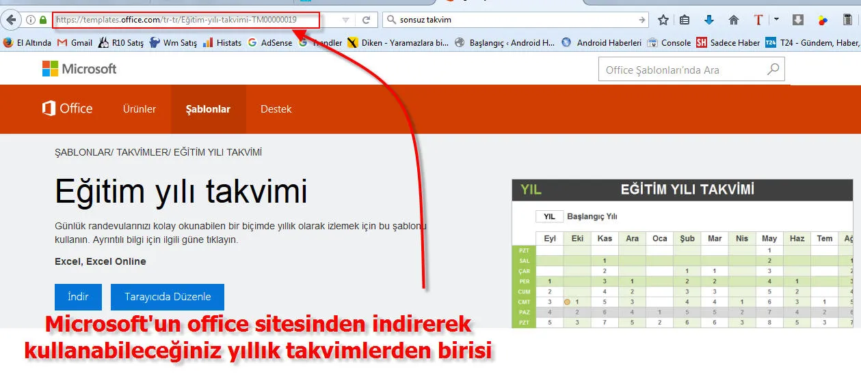Open the bookmarks list icon
Image resolution: width=861 pixels, height=376 pixels.
(685, 20)
